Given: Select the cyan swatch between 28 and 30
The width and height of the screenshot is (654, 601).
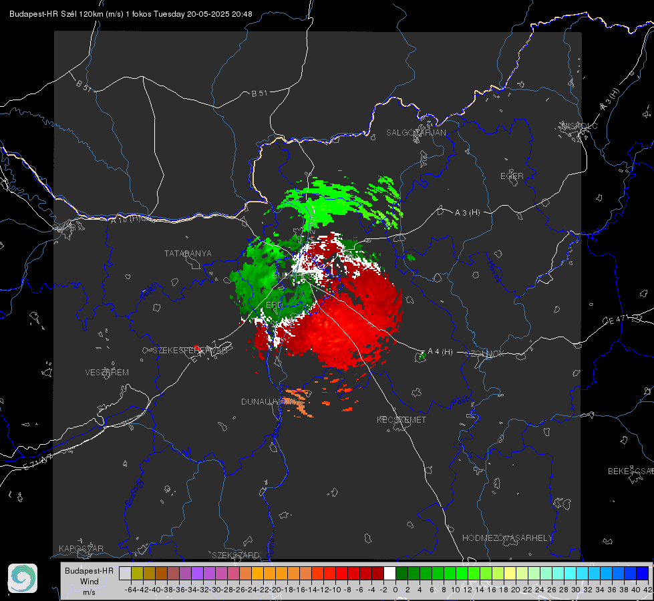Looking at the screenshot, I should [x=570, y=574].
